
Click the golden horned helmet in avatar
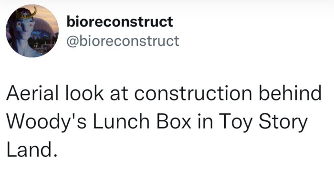[x=27, y=12]
